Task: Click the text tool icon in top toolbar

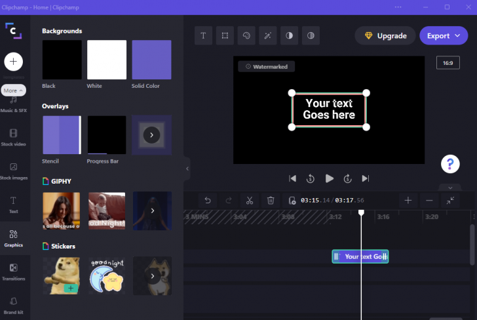Action: pyautogui.click(x=203, y=35)
